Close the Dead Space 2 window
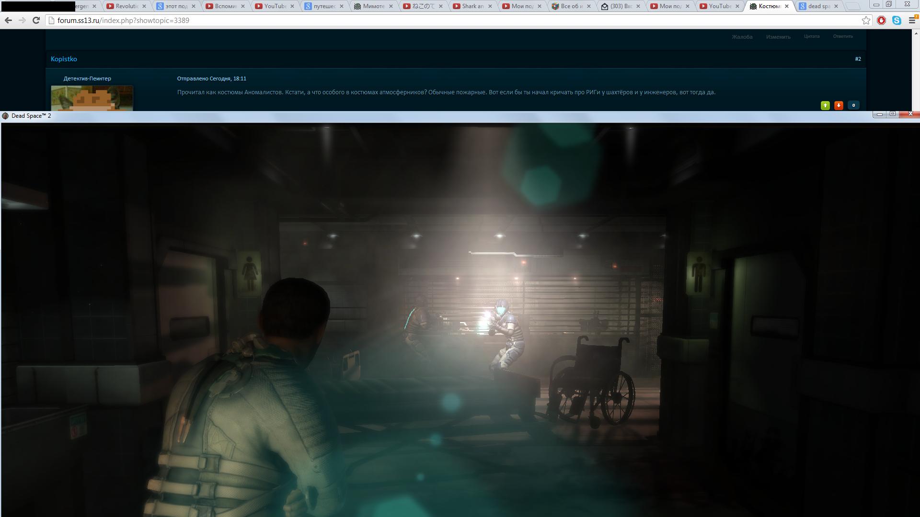Viewport: 920px width, 517px height. point(909,114)
